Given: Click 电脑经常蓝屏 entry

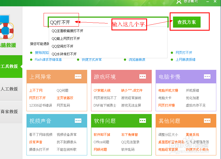Looking at the screenshot, I should [x=168, y=150].
